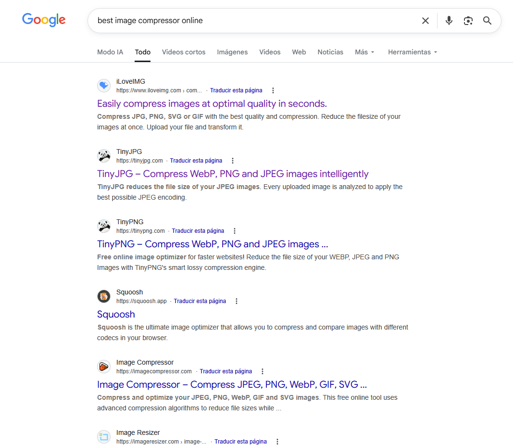Click into the search query text field
This screenshot has height=445, width=513.
(250, 21)
